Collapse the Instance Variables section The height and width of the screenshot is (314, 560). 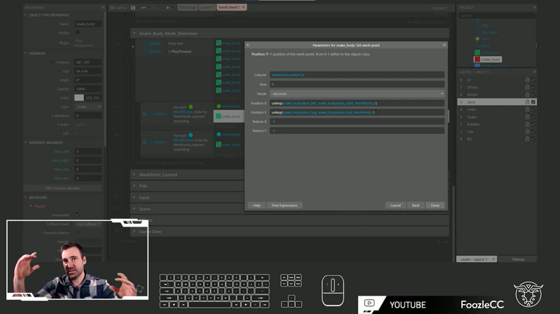tap(25, 142)
